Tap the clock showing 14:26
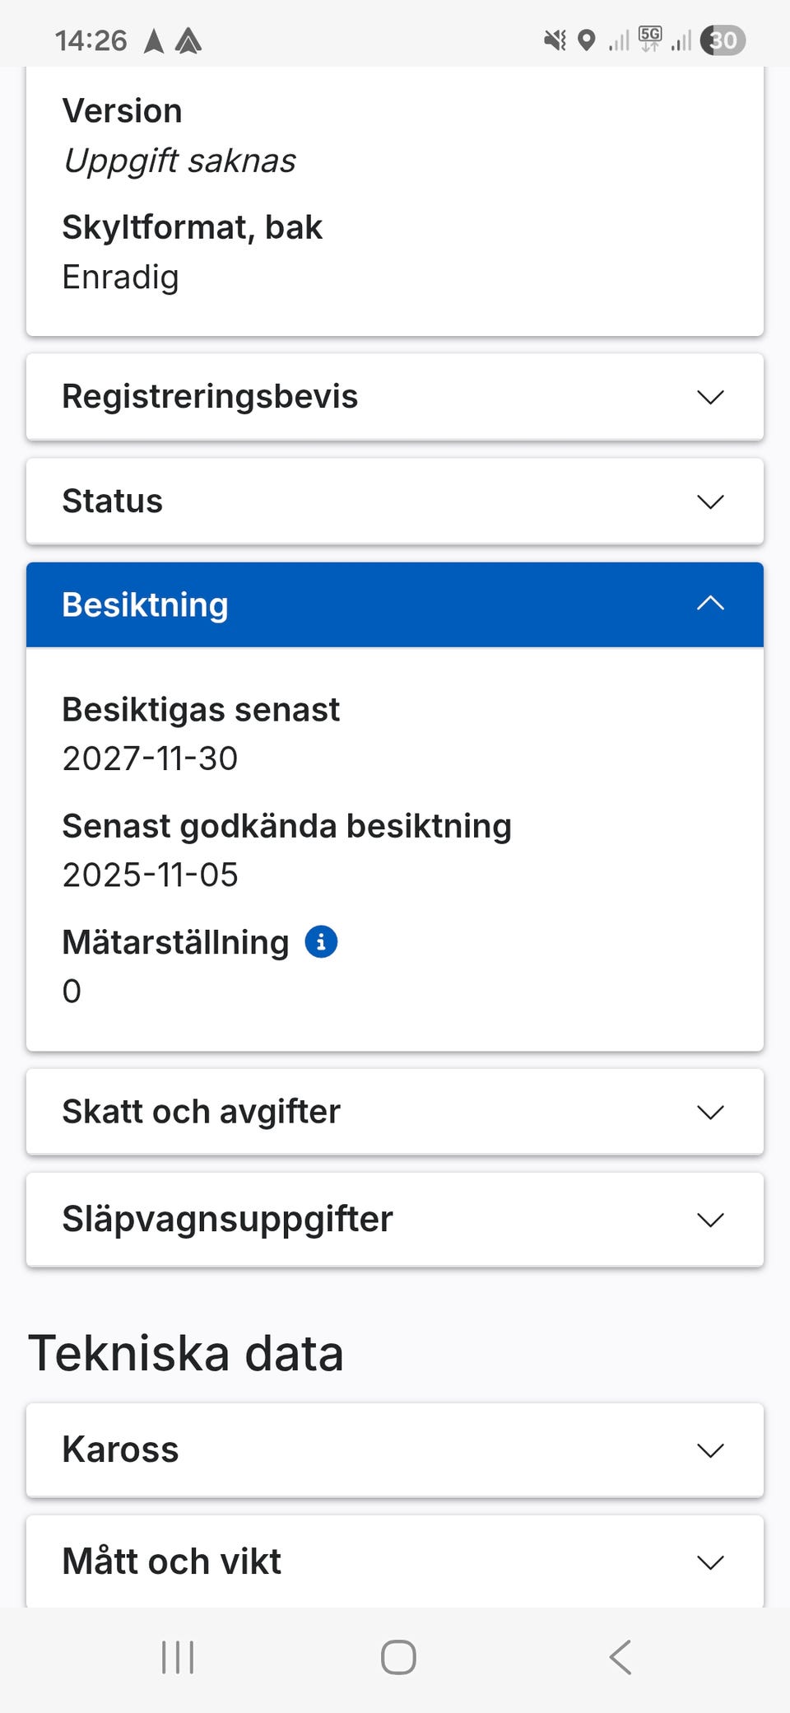 [91, 40]
